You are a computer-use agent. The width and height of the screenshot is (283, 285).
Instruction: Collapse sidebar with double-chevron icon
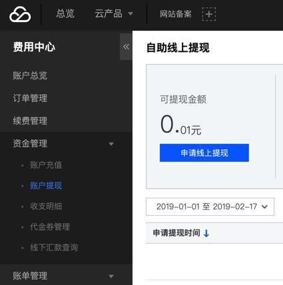pyautogui.click(x=126, y=47)
